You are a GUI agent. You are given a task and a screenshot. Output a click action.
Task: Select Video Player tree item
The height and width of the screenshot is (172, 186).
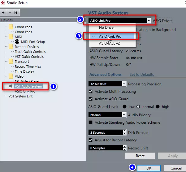point(30,81)
